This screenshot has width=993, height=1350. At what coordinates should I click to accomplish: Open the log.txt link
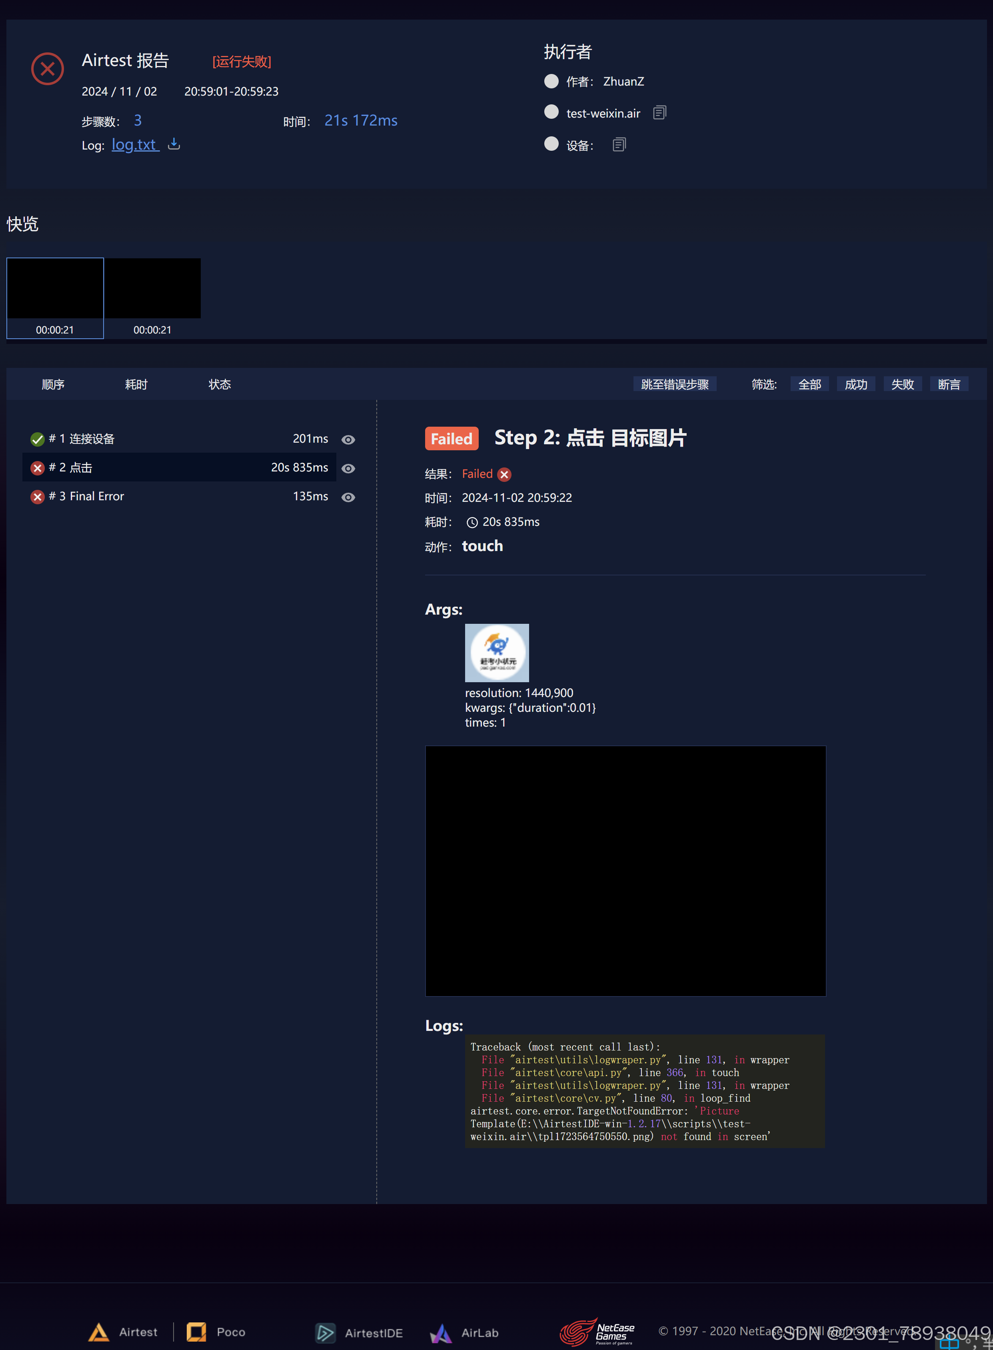pyautogui.click(x=134, y=145)
